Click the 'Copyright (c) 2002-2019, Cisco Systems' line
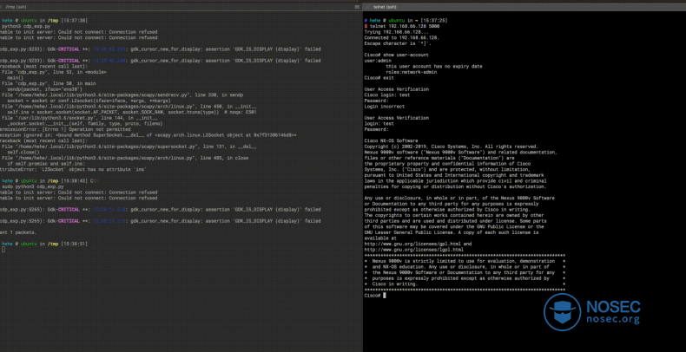The image size is (686, 352). point(451,147)
